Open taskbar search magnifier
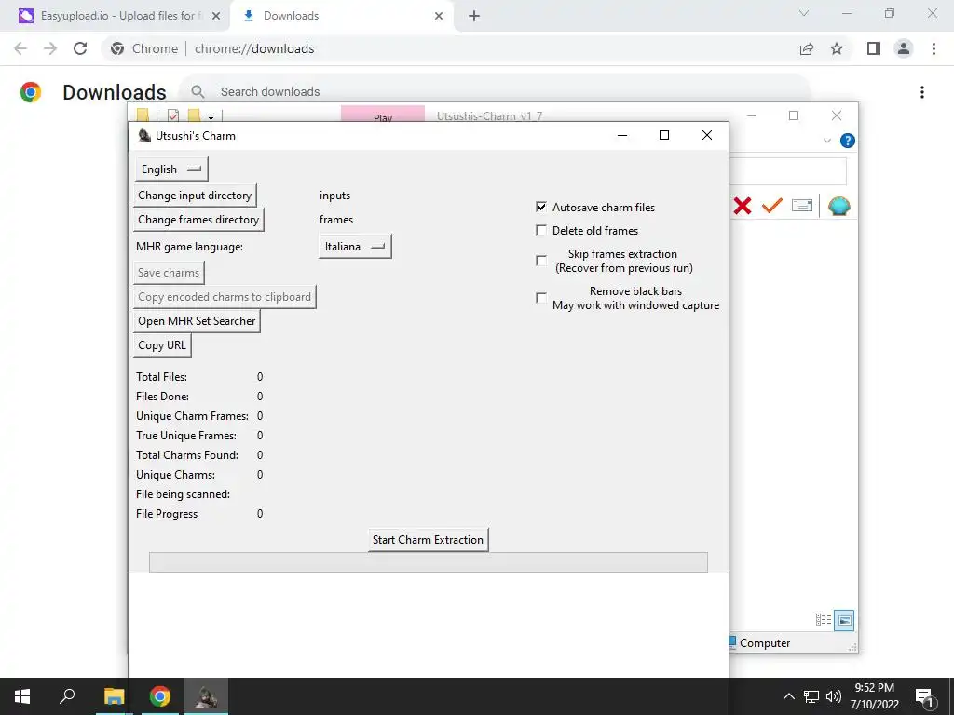The image size is (954, 715). (x=67, y=695)
